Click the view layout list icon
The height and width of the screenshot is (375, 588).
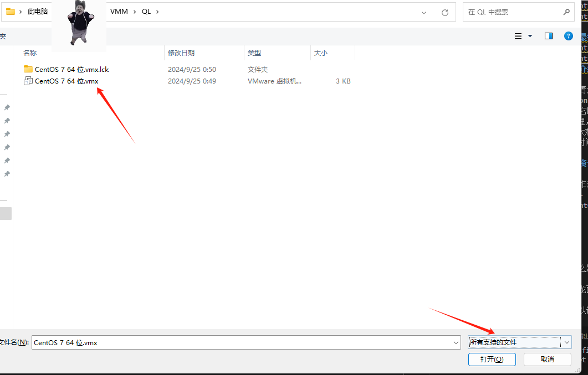coord(518,36)
